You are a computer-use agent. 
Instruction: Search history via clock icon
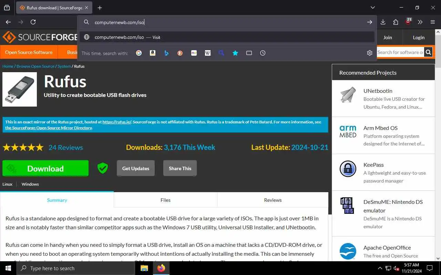[263, 53]
